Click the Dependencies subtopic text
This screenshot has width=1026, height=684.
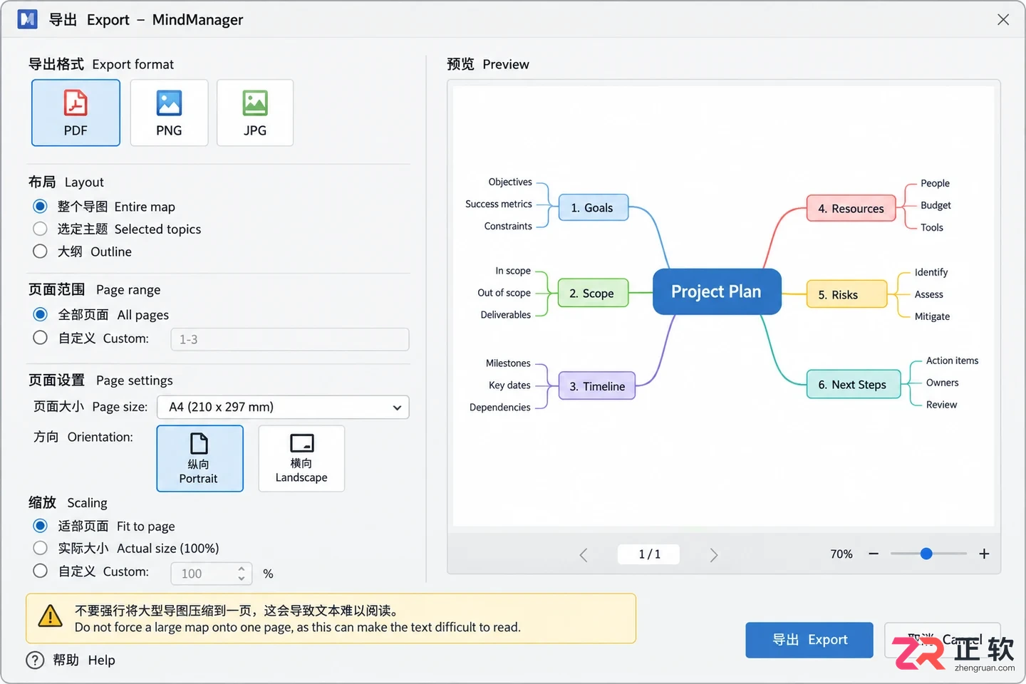500,408
